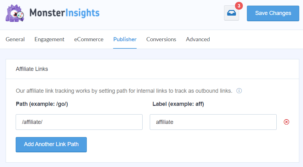The width and height of the screenshot is (303, 167).
Task: Switch to the Conversions tab
Action: (x=161, y=39)
